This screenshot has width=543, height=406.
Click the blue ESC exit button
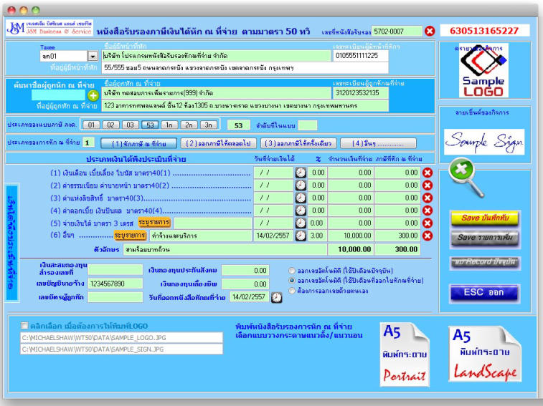point(484,293)
